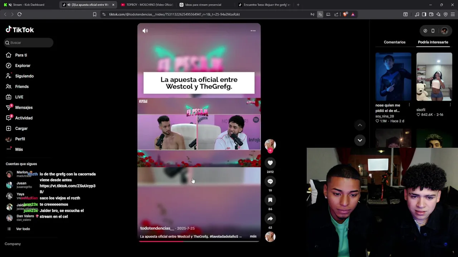Viewport: 458px width, 257px height.
Task: Close the La apuesta oficial tab
Action: click(113, 5)
